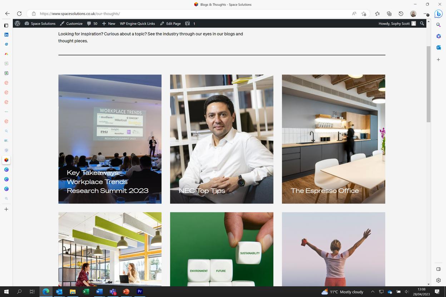Image resolution: width=446 pixels, height=297 pixels.
Task: Go back using the browser back arrow
Action: [x=8, y=14]
